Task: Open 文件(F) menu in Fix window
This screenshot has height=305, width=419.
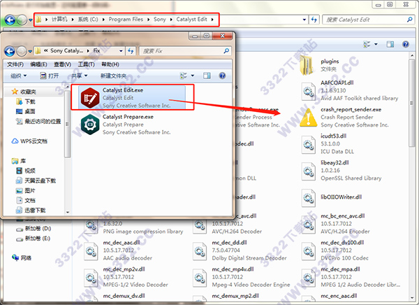Action: coord(15,64)
